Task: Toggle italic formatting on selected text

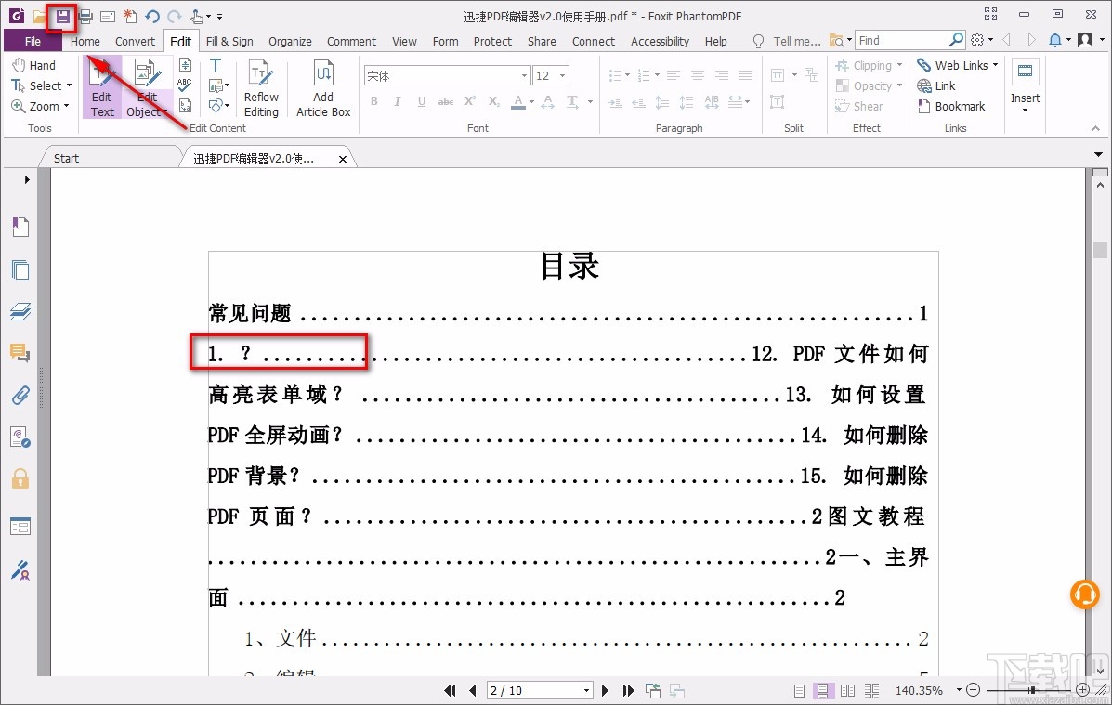Action: pos(397,101)
